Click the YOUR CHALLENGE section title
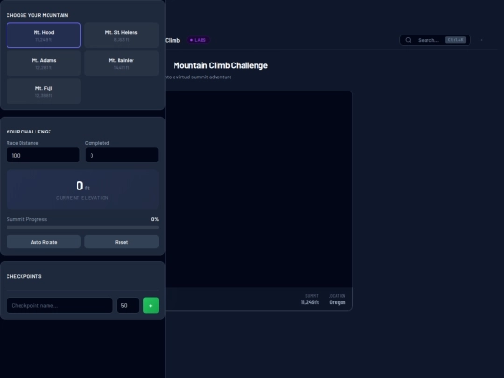This screenshot has width=504, height=378. click(x=29, y=132)
